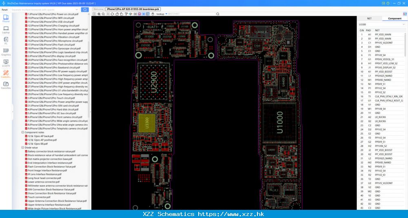Open Touch connector.pdf in Diode value

38,197
